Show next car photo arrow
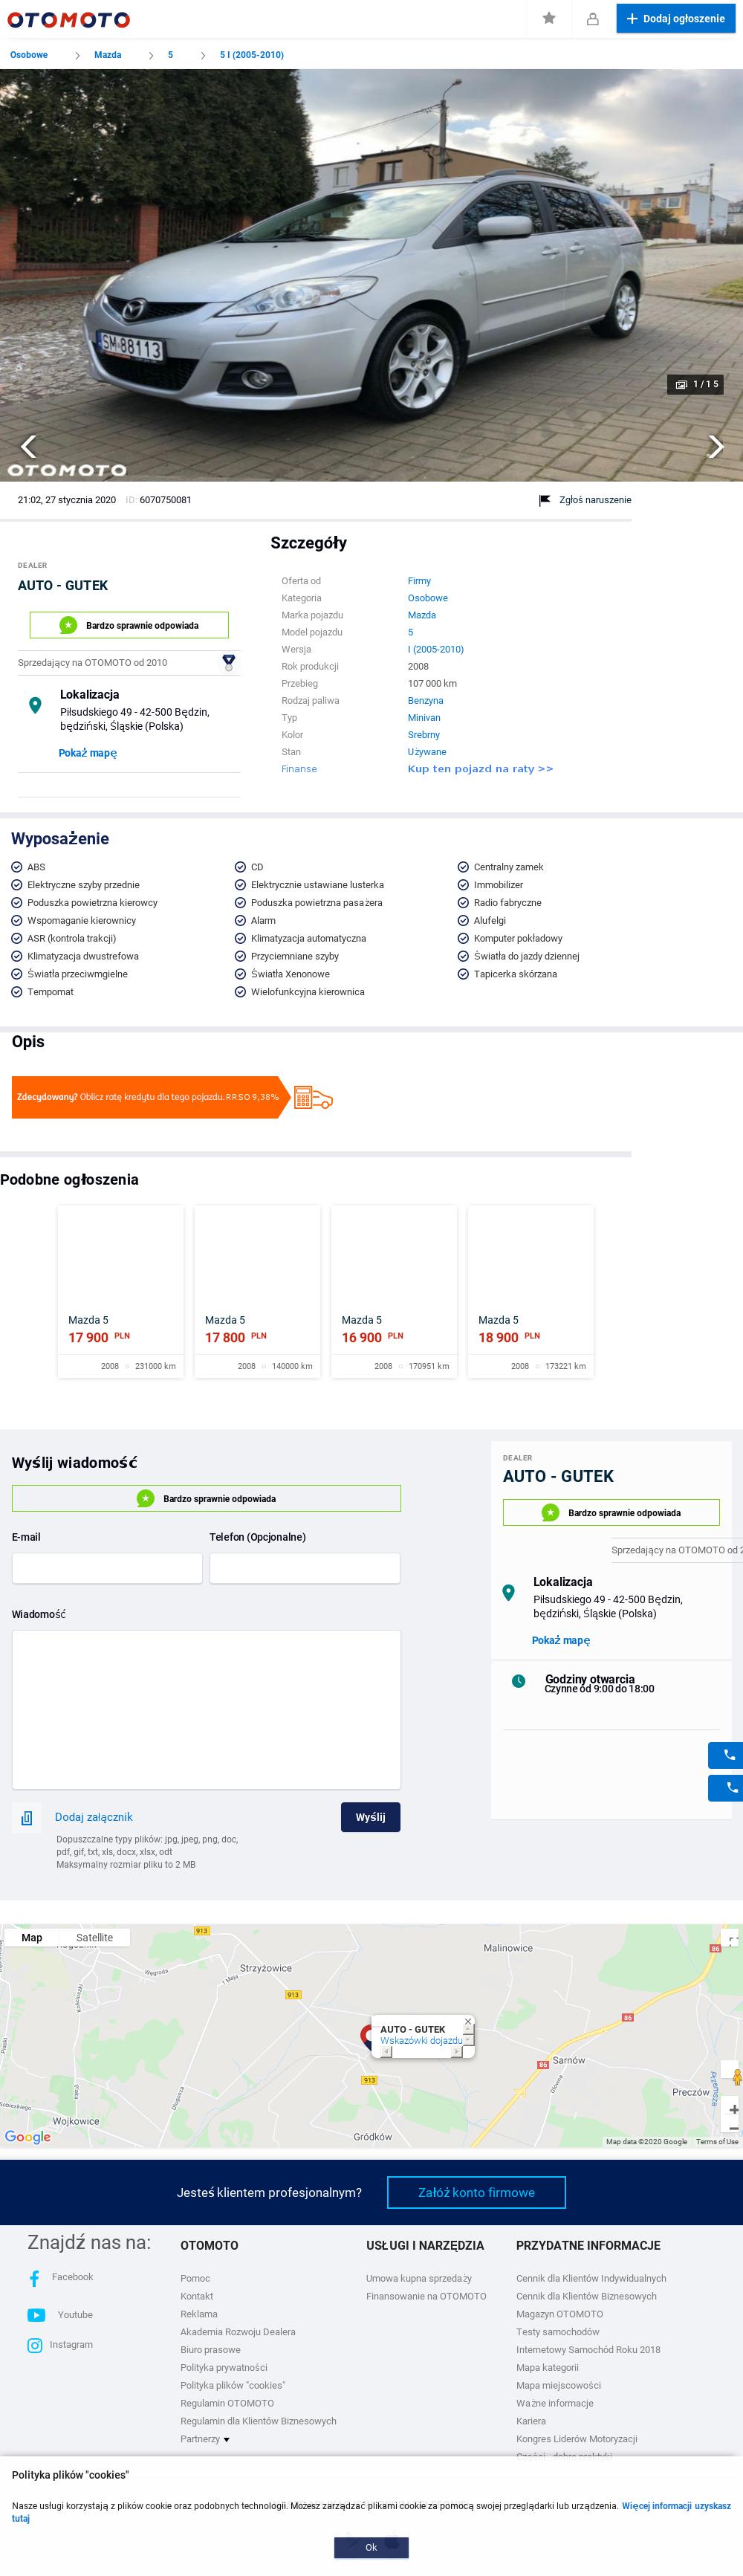The image size is (743, 2576). (x=715, y=446)
